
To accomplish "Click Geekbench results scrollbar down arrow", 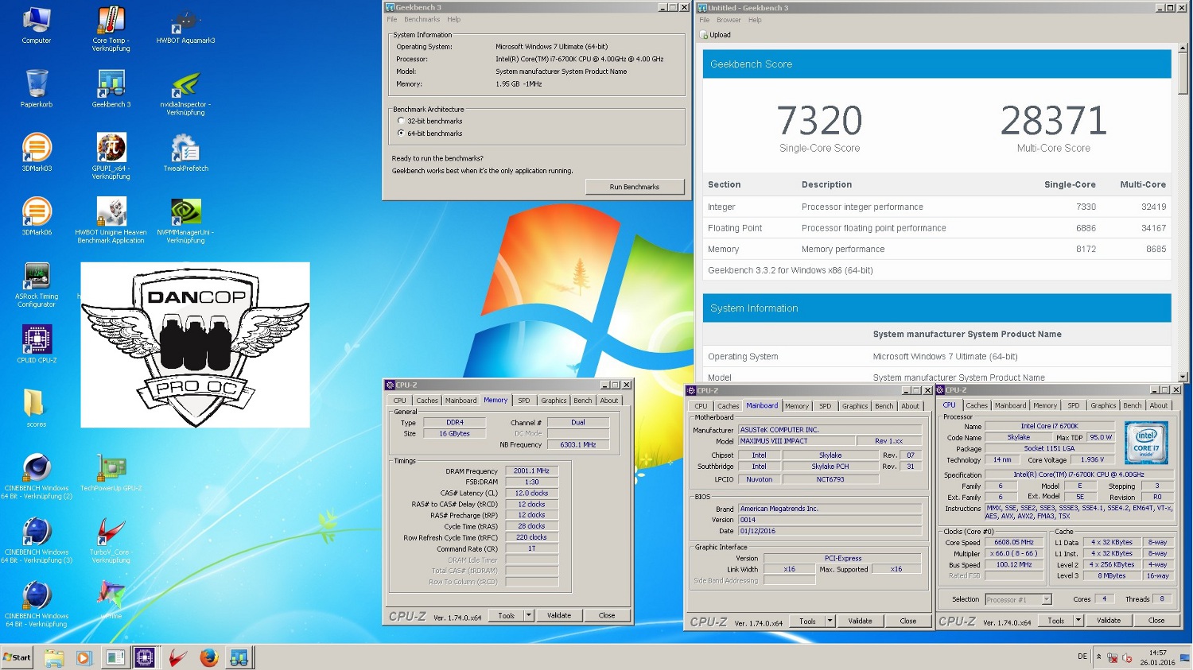I will pos(1182,377).
